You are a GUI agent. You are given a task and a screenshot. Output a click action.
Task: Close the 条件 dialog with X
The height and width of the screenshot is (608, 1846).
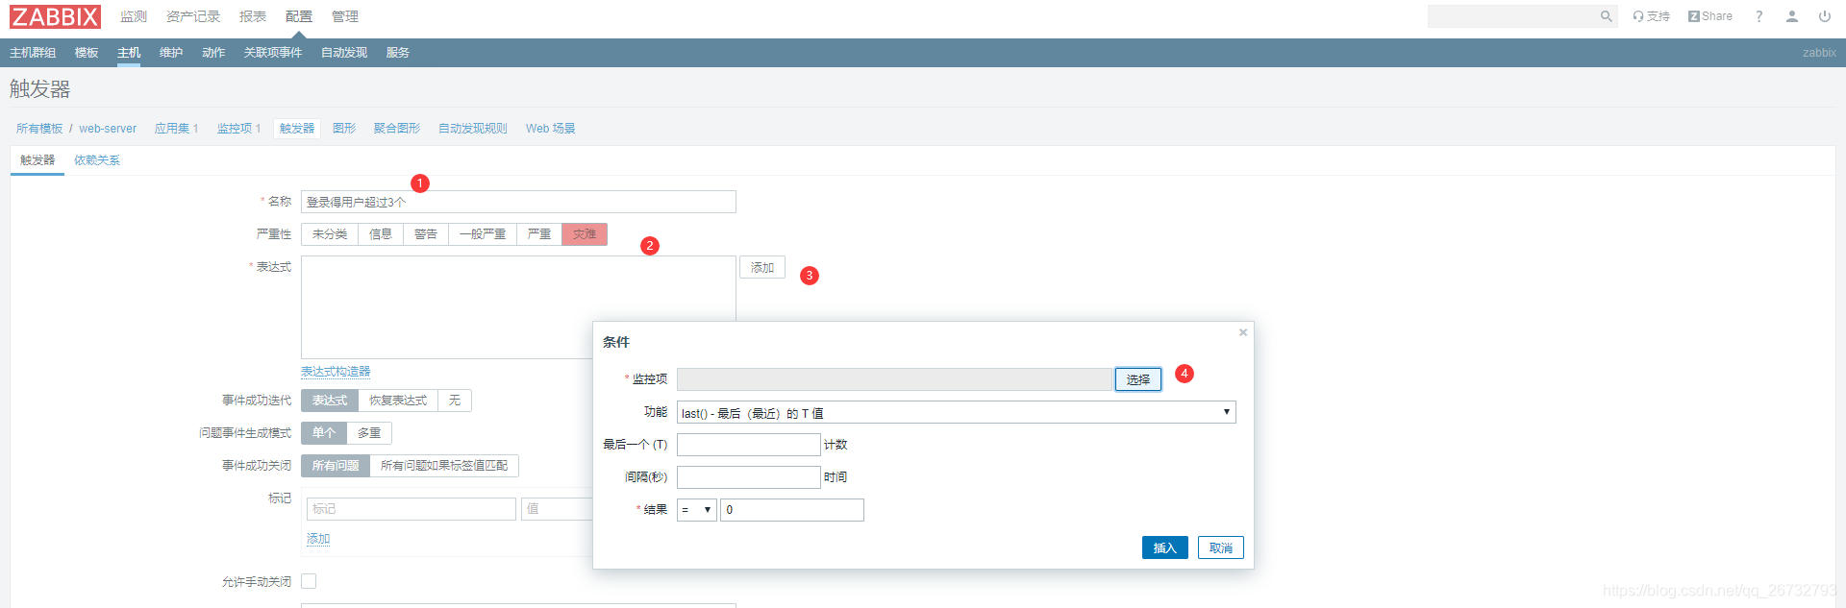pyautogui.click(x=1243, y=332)
